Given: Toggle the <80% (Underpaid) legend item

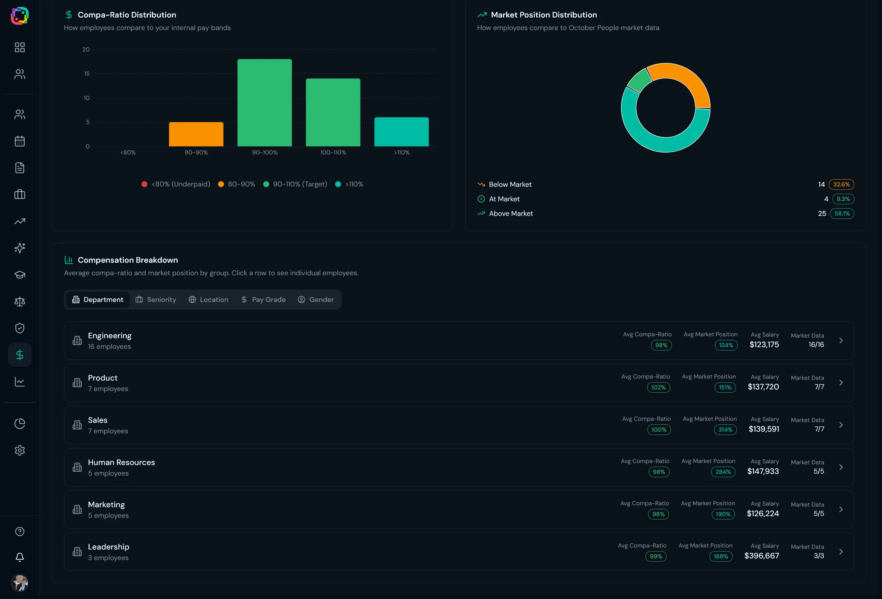Looking at the screenshot, I should [176, 184].
